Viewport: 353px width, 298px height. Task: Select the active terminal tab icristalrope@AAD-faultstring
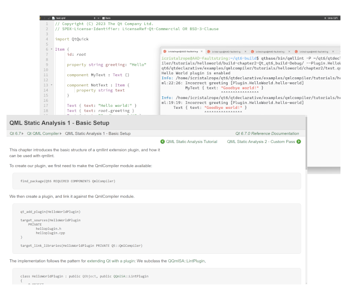(x=183, y=52)
